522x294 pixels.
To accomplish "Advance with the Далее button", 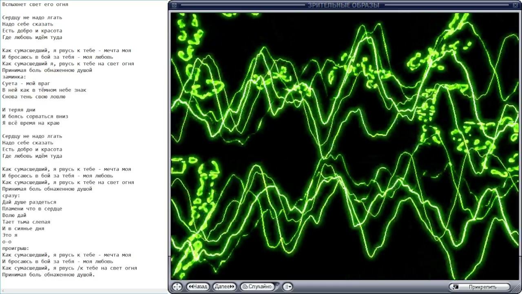I will 224,287.
